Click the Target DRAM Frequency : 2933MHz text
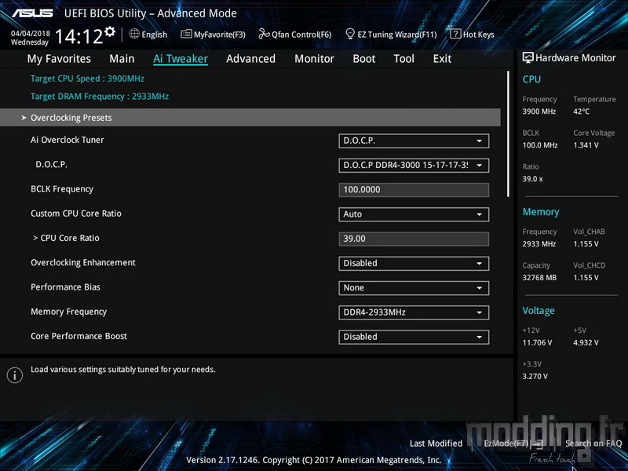 coord(100,97)
